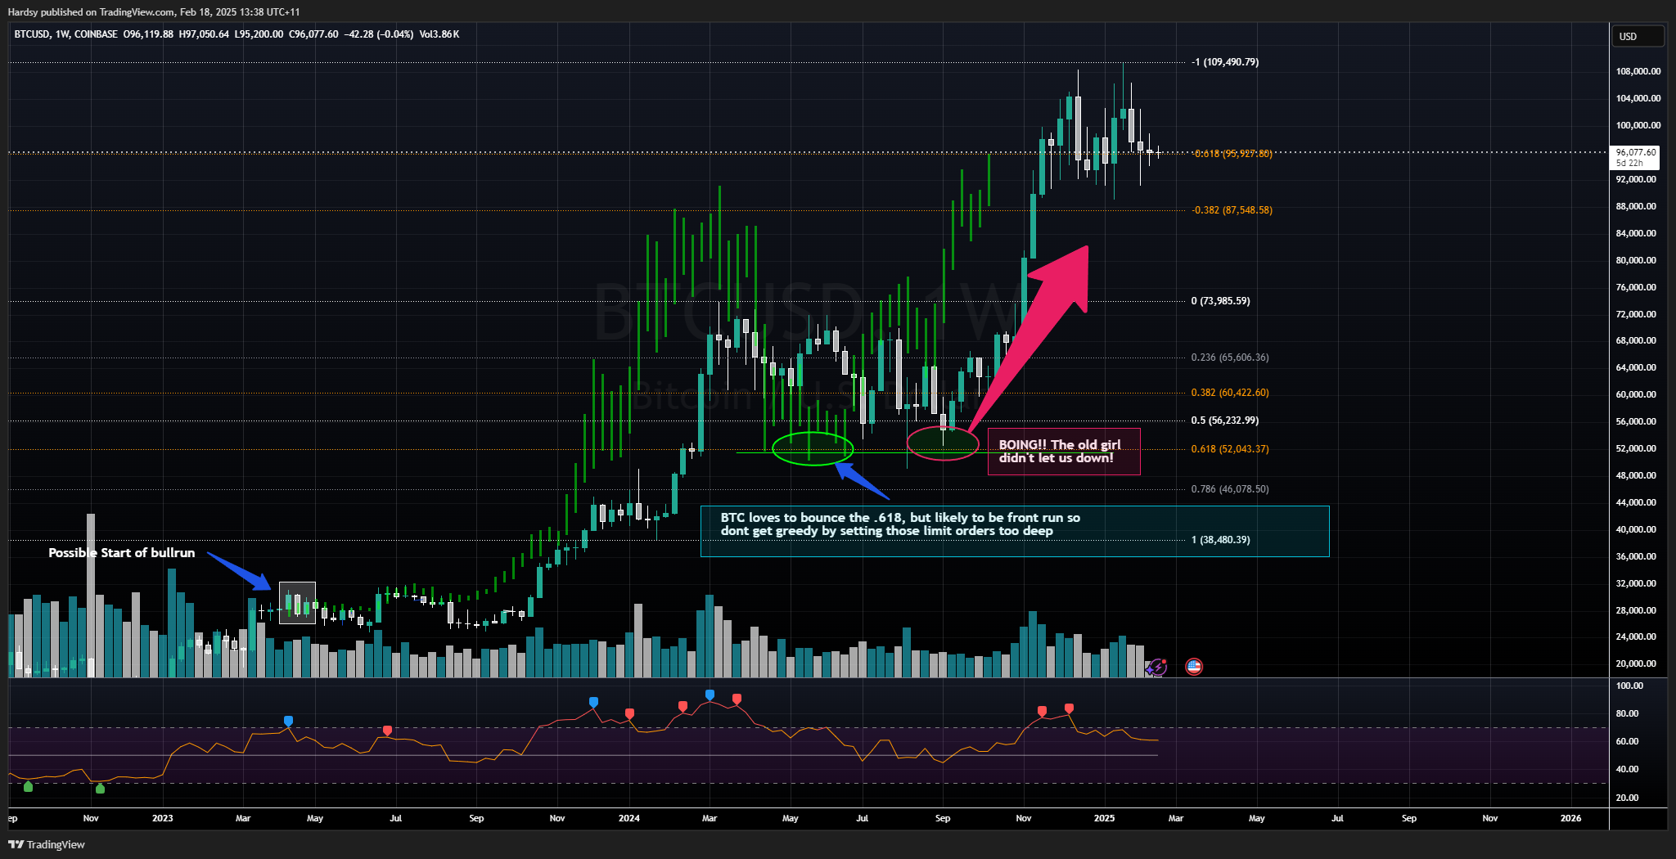Click the 2024 label on time axis

629,818
